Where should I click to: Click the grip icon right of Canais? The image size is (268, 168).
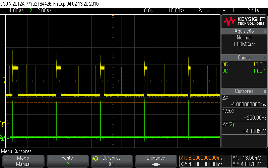click(265, 58)
